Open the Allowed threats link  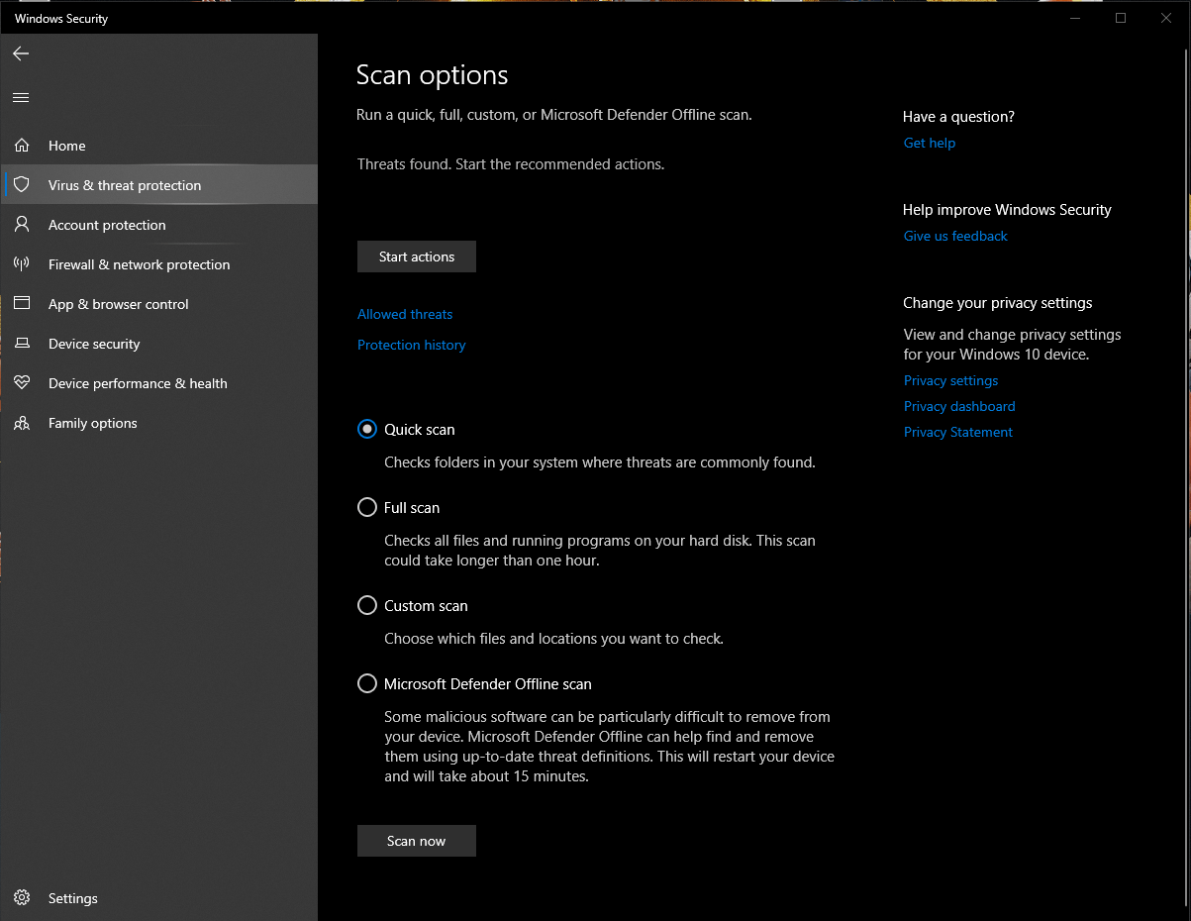coord(405,314)
